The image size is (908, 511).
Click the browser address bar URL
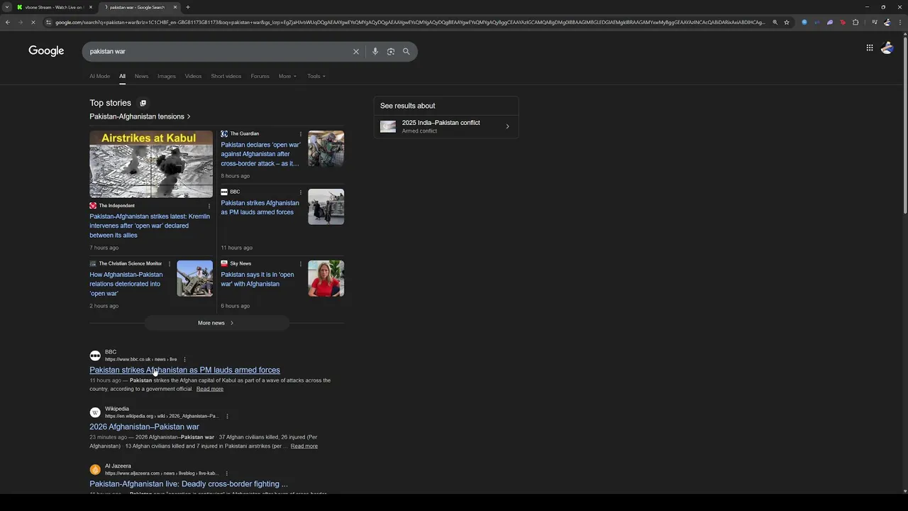pyautogui.click(x=410, y=22)
